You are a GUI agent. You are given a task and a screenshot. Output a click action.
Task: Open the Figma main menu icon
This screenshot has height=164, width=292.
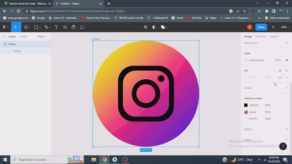click(x=4, y=27)
